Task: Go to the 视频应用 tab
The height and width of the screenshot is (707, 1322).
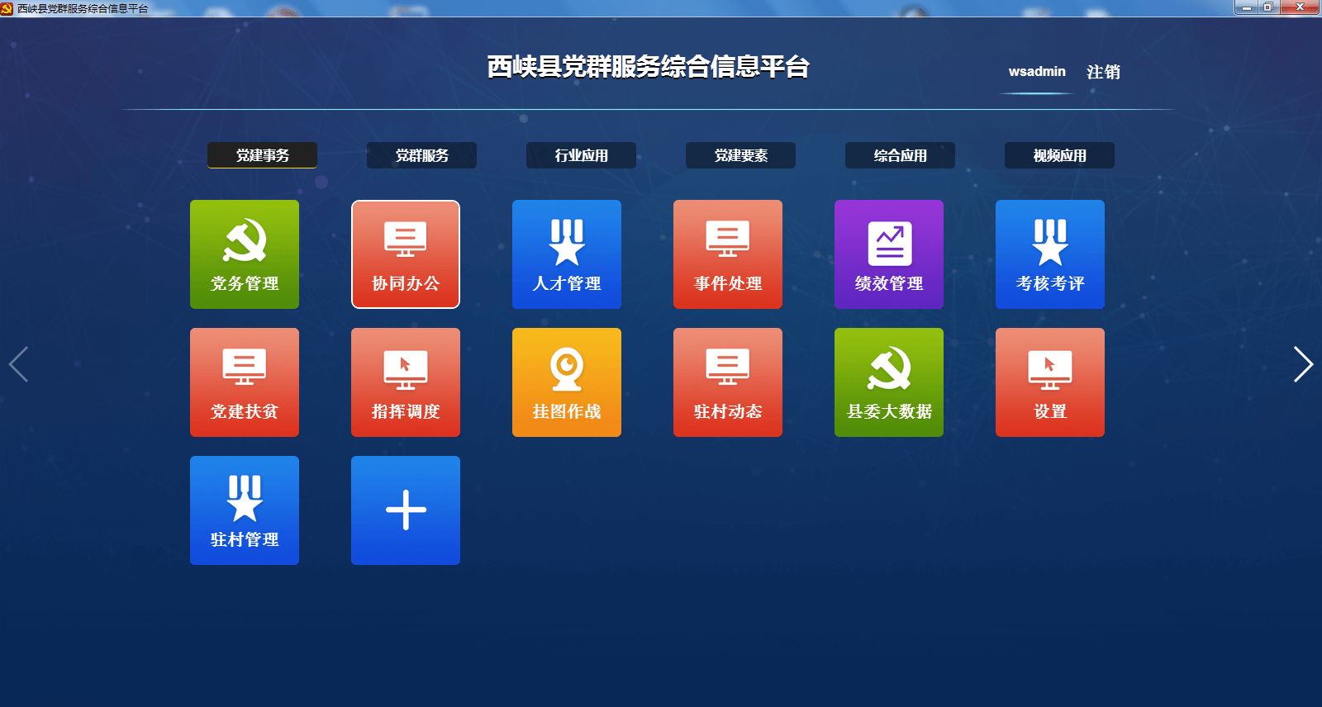Action: pos(1059,155)
